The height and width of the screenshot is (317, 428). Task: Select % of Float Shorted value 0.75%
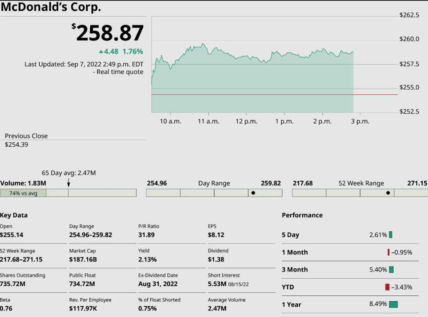coord(148,309)
